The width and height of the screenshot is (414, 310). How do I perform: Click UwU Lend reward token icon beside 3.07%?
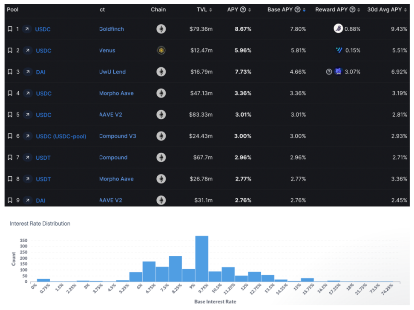(x=338, y=71)
